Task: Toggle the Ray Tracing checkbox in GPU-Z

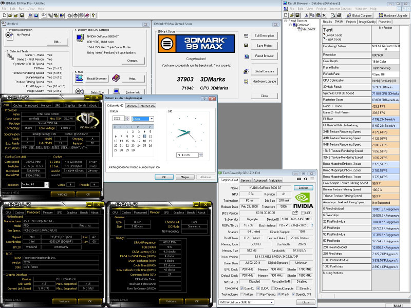Action: pos(258,294)
